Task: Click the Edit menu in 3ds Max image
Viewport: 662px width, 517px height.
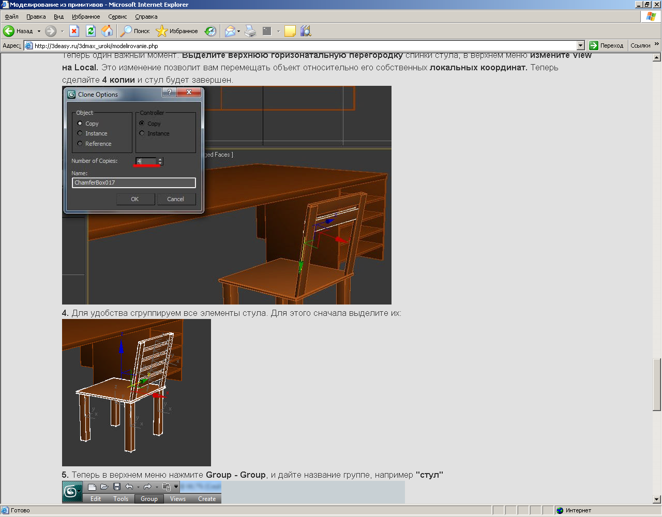Action: click(96, 499)
